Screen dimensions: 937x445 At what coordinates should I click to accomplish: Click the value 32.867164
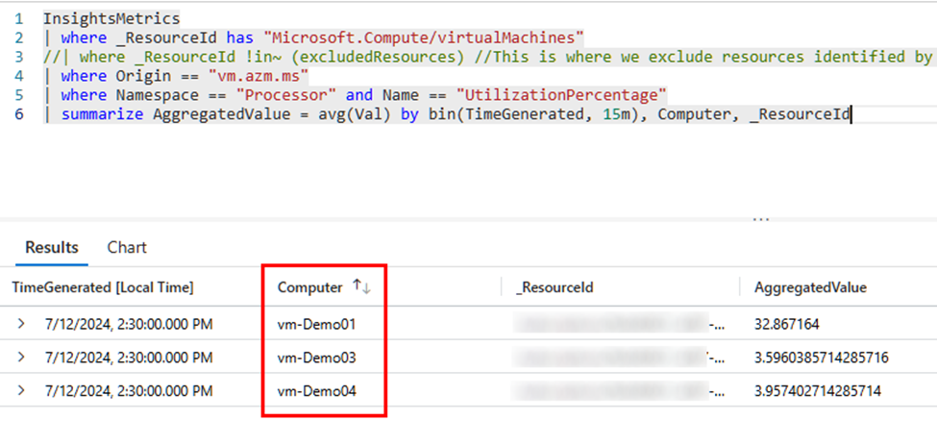(x=787, y=324)
